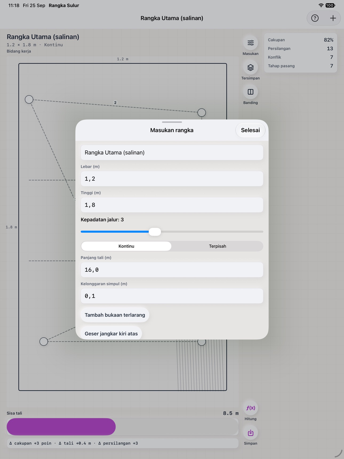Click the Kepadatan jalur slider thumb
This screenshot has width=344, height=459.
click(155, 232)
